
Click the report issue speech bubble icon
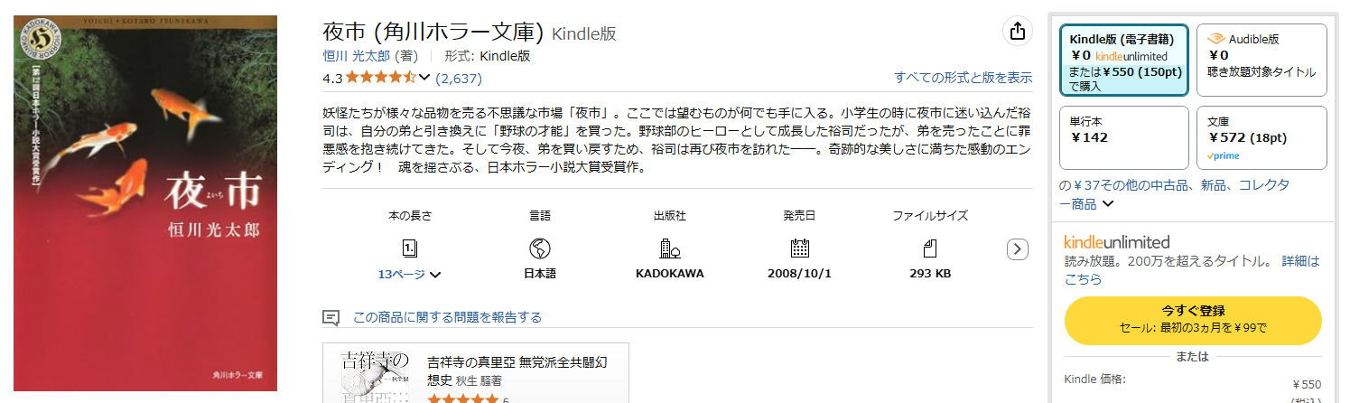pyautogui.click(x=331, y=317)
